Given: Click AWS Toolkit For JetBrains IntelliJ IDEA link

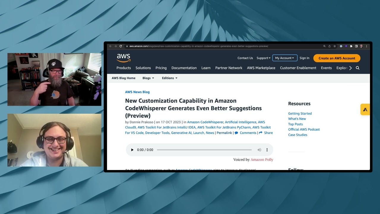Looking at the screenshot, I should (x=167, y=128).
